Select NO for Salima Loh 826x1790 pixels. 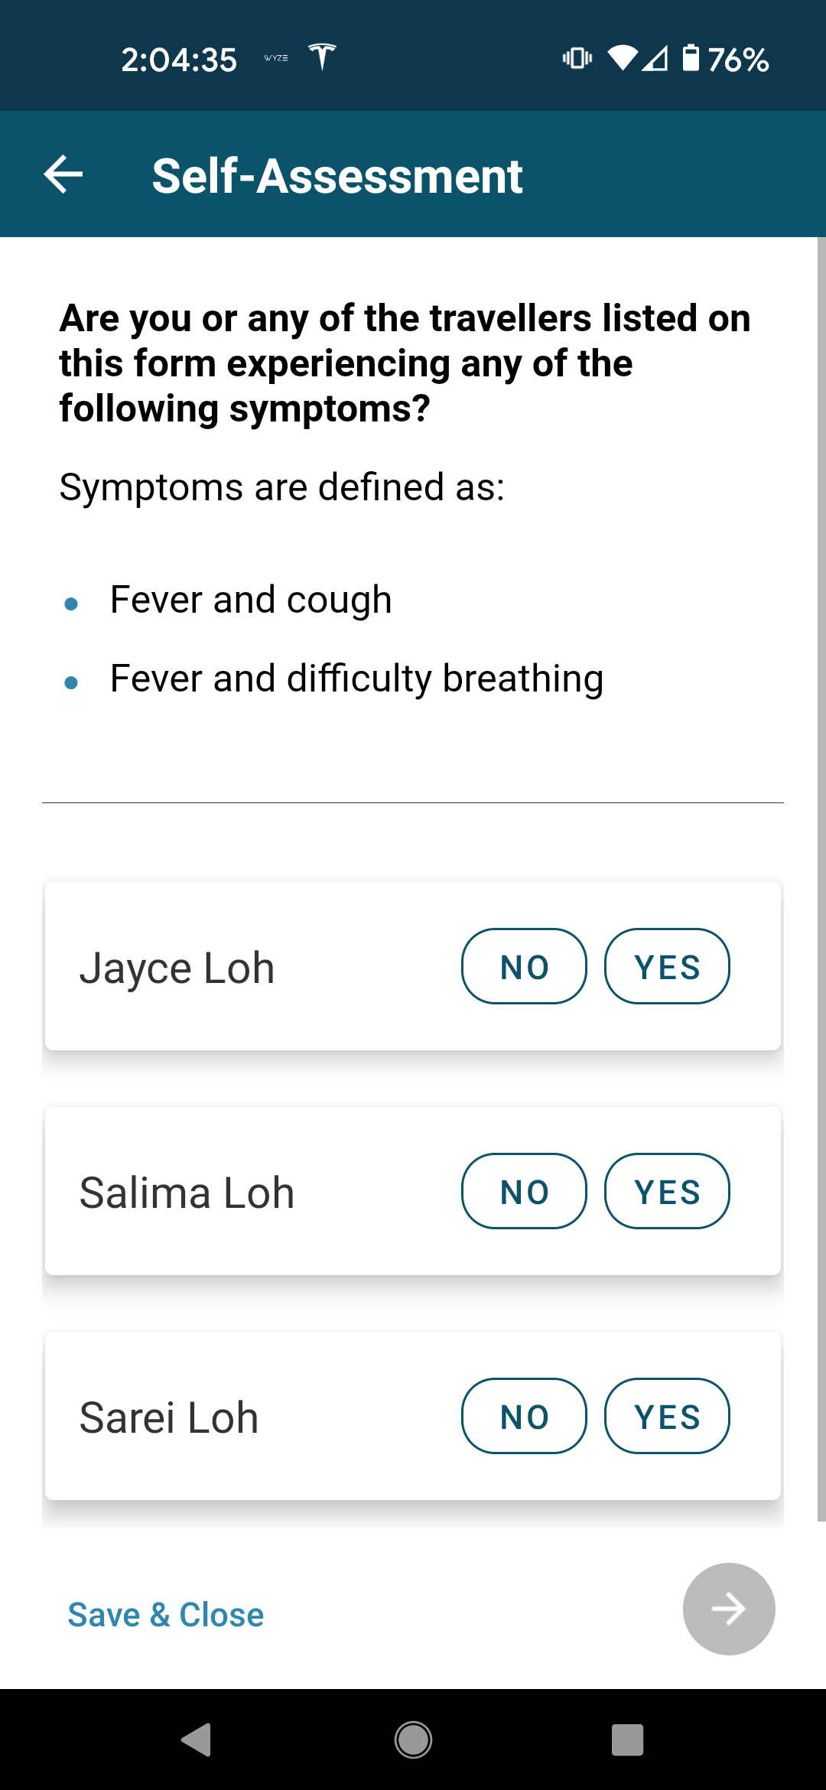coord(524,1192)
